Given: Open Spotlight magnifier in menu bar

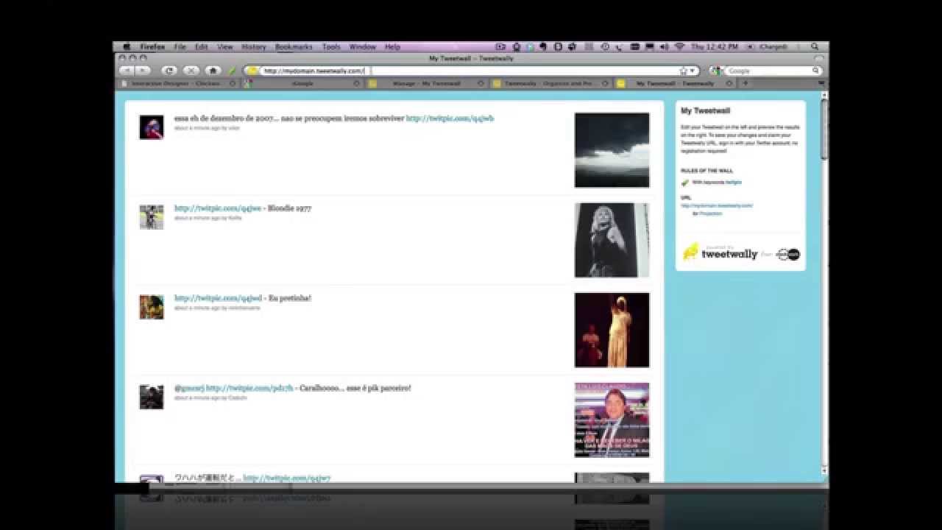Looking at the screenshot, I should click(x=815, y=46).
